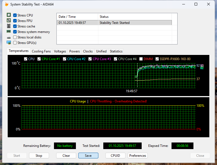The image size is (217, 165).
Task: Click the CPU Throttling overheating warning label
Action: tap(118, 101)
